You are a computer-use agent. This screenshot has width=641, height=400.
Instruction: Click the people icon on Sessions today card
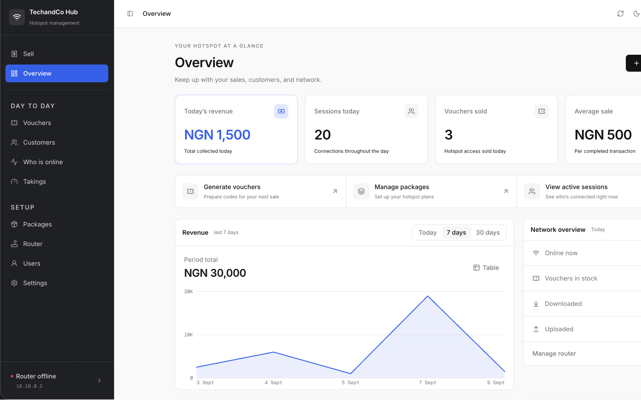(x=411, y=111)
